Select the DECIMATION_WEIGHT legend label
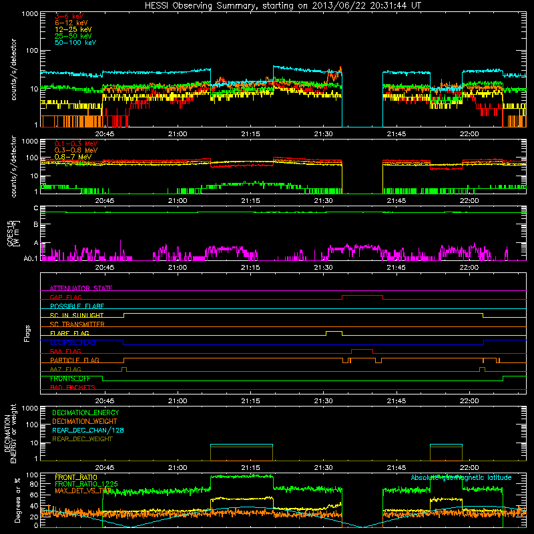 (85, 421)
